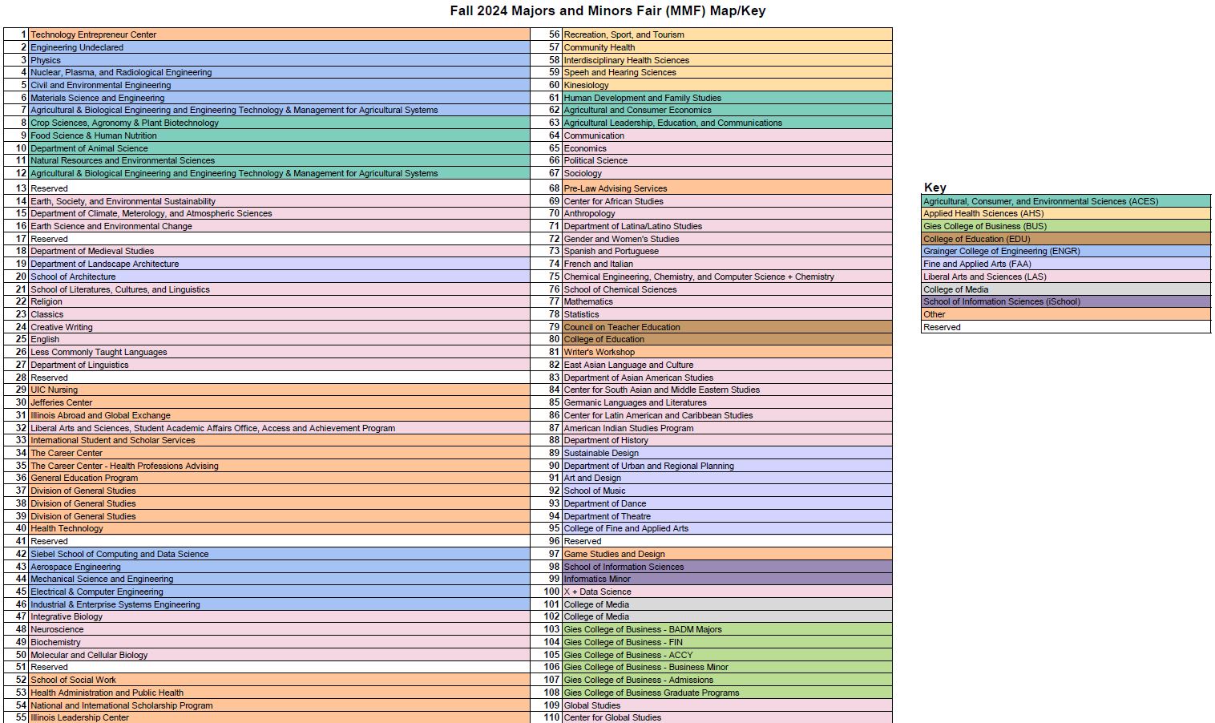This screenshot has height=723, width=1215.
Task: Select the 'Health Technology' entry
Action: [x=279, y=528]
